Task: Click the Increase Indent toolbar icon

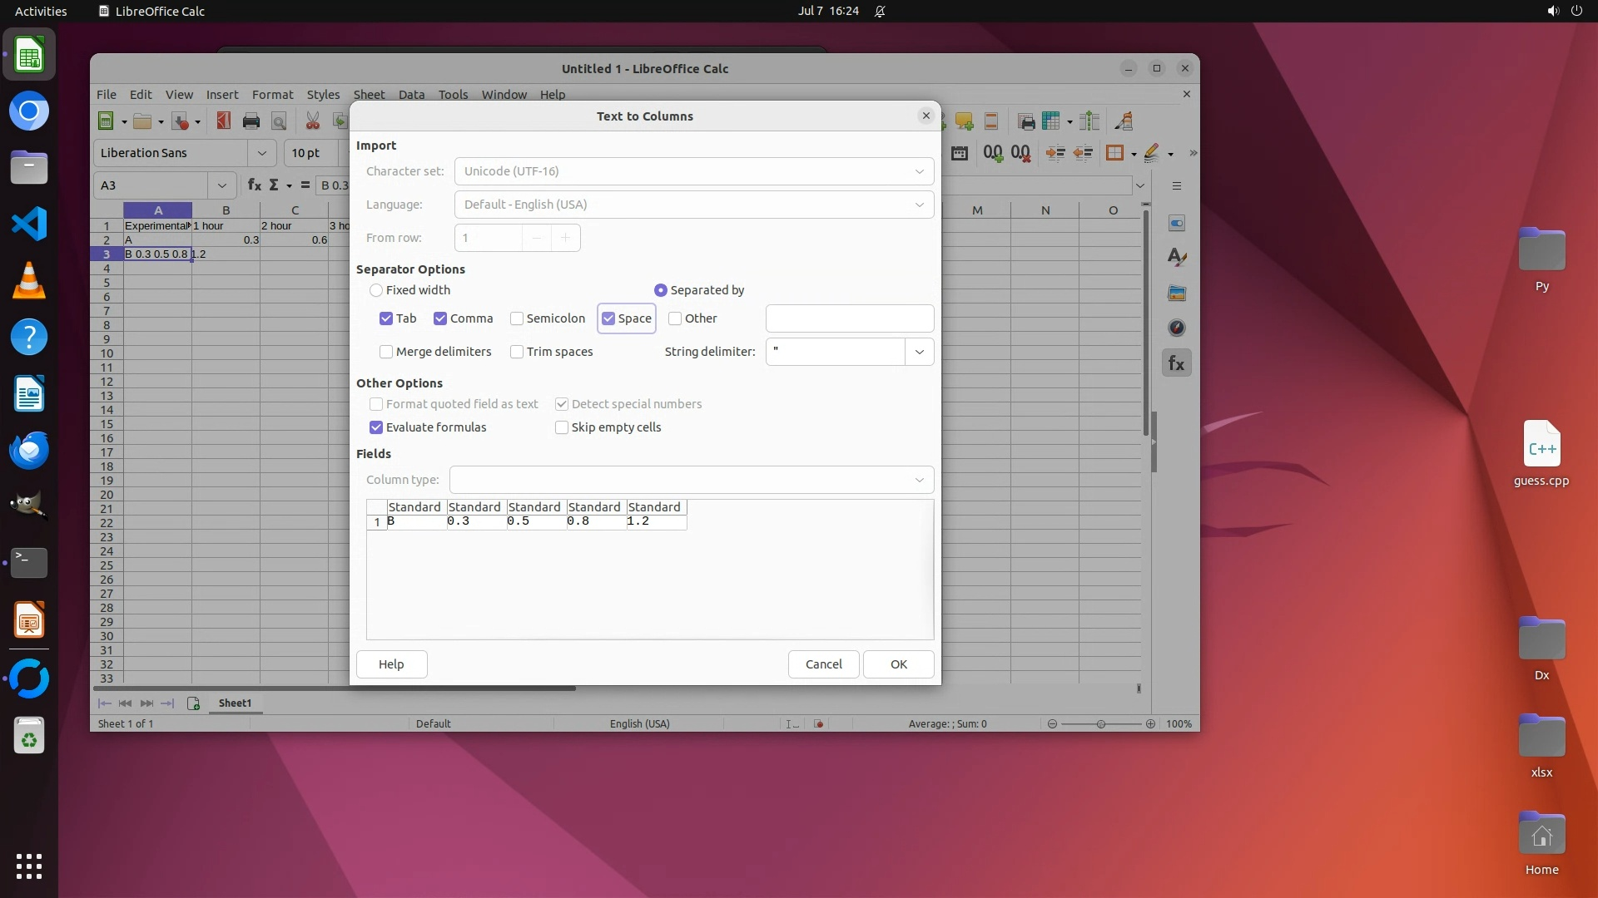Action: (1055, 153)
